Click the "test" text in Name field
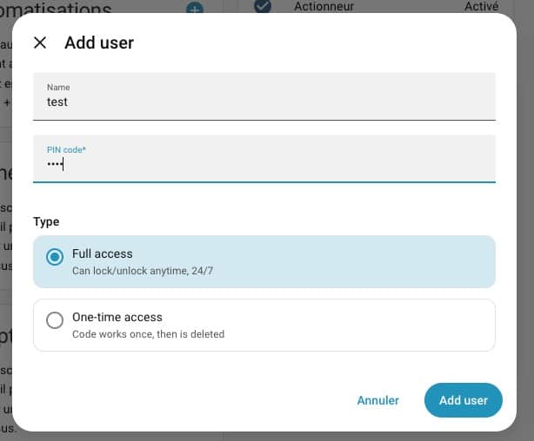The width and height of the screenshot is (534, 441). [x=57, y=102]
